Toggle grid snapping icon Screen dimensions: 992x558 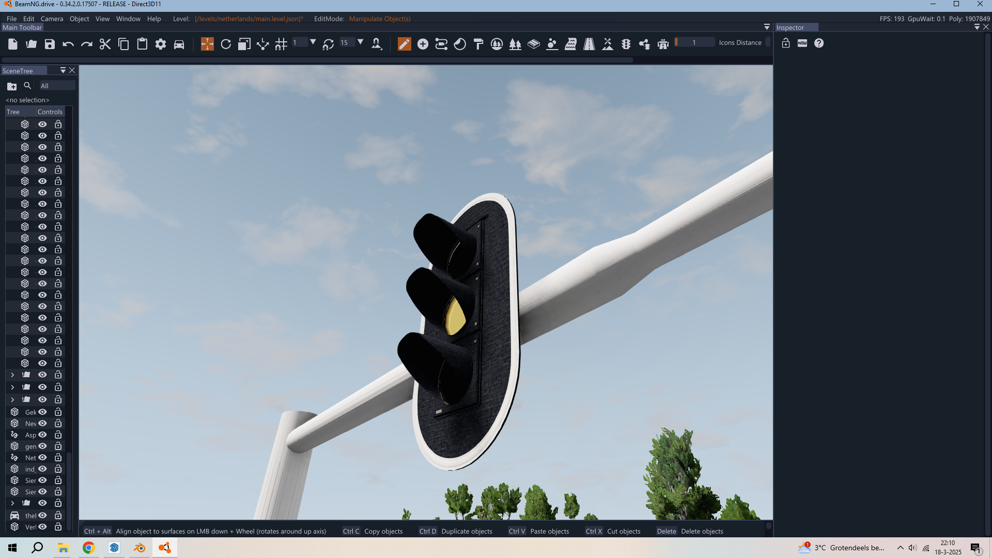(x=281, y=44)
